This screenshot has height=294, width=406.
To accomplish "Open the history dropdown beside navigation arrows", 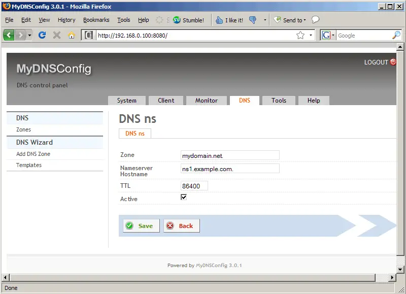I will tap(30, 35).
